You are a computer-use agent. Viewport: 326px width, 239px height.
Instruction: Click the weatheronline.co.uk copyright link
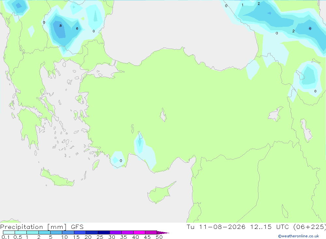click(298, 236)
